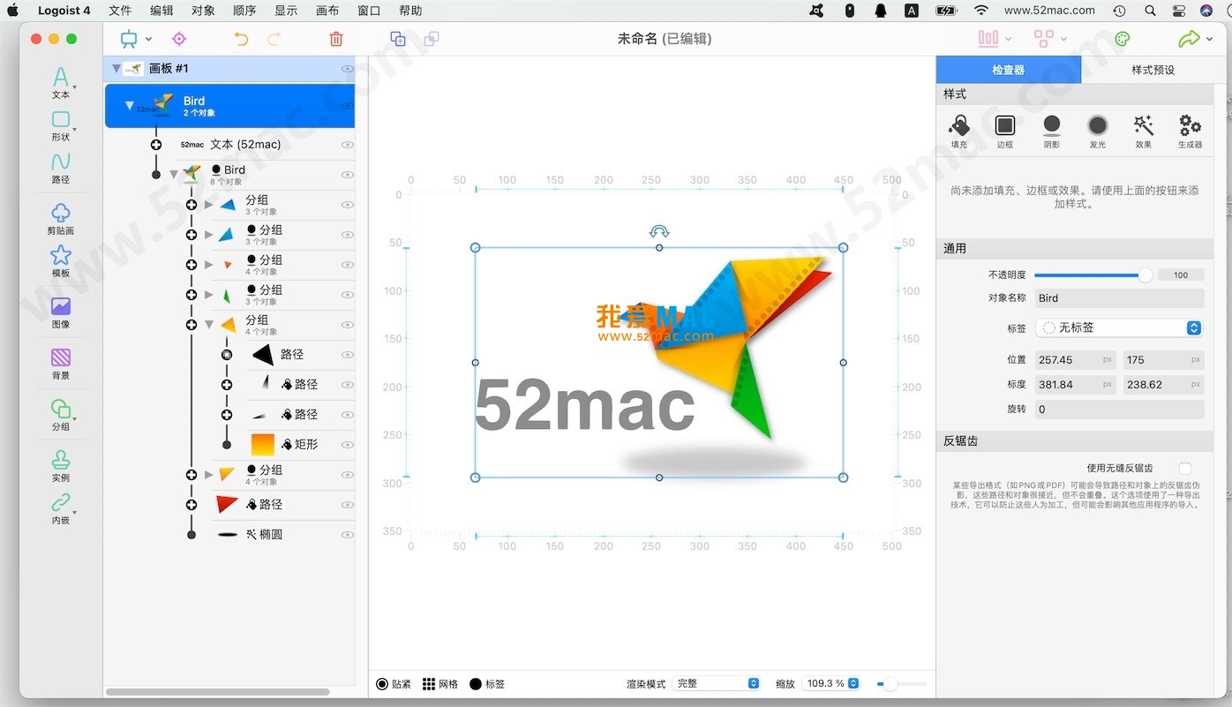1232x707 pixels.
Task: Click the 实例 instance tool
Action: coord(60,465)
